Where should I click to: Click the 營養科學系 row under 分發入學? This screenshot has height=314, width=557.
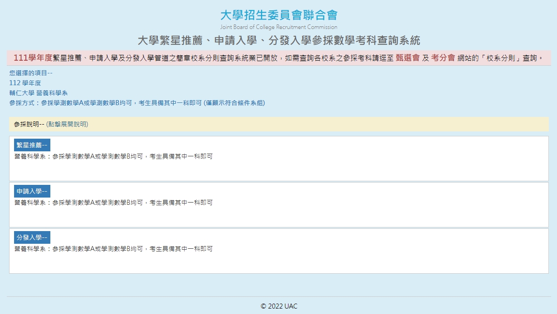(113, 249)
